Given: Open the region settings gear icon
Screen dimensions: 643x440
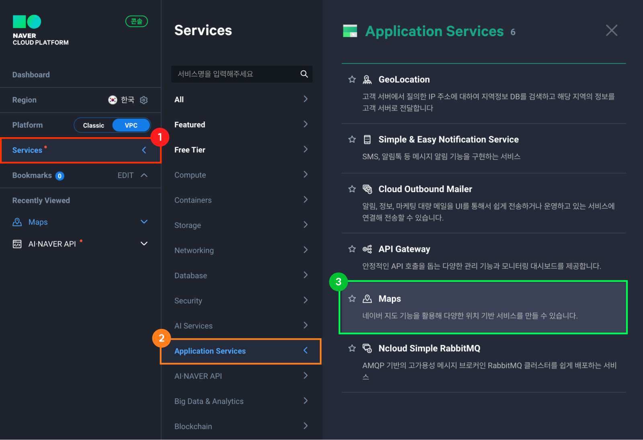Looking at the screenshot, I should tap(144, 100).
